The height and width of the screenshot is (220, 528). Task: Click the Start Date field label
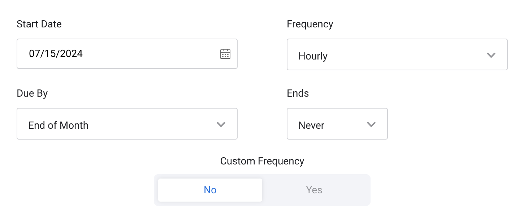[39, 24]
